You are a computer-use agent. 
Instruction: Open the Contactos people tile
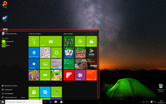pyautogui.click(x=34, y=92)
